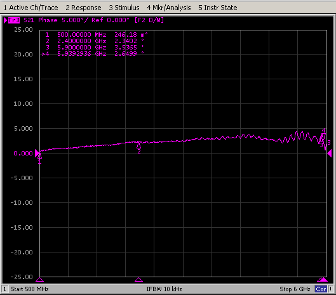Click the Start 500 MHz field
This screenshot has width=336, height=295.
30,289
